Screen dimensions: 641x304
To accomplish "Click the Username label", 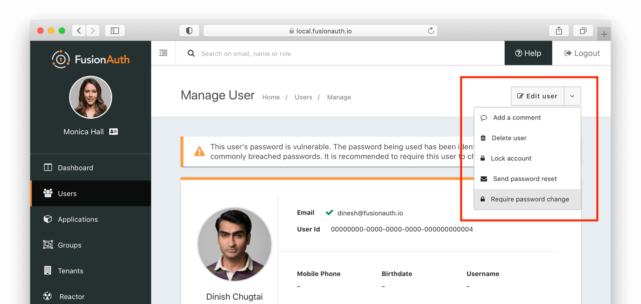I will pyautogui.click(x=483, y=274).
